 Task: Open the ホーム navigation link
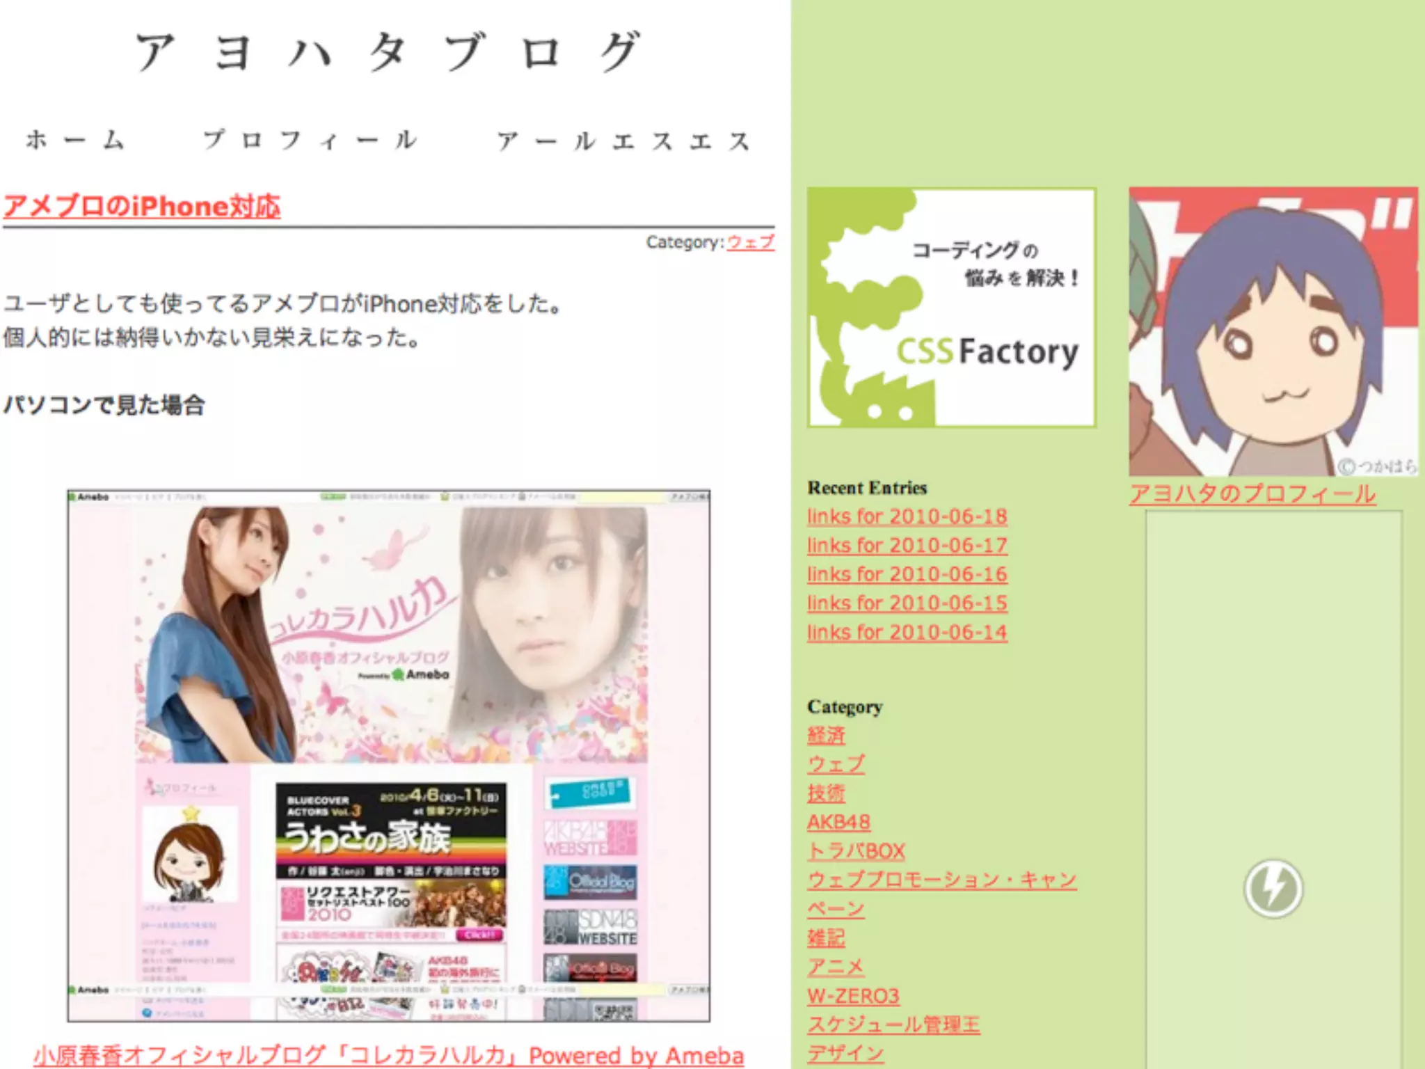75,140
